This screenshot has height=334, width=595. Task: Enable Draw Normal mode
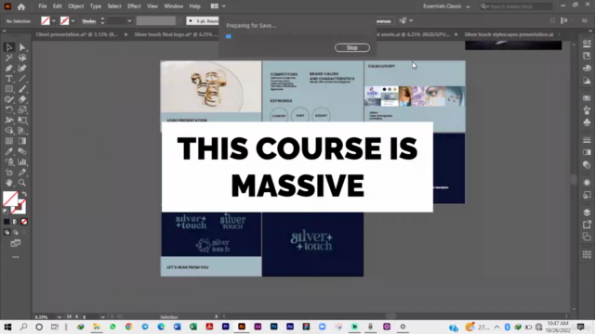pyautogui.click(x=7, y=232)
